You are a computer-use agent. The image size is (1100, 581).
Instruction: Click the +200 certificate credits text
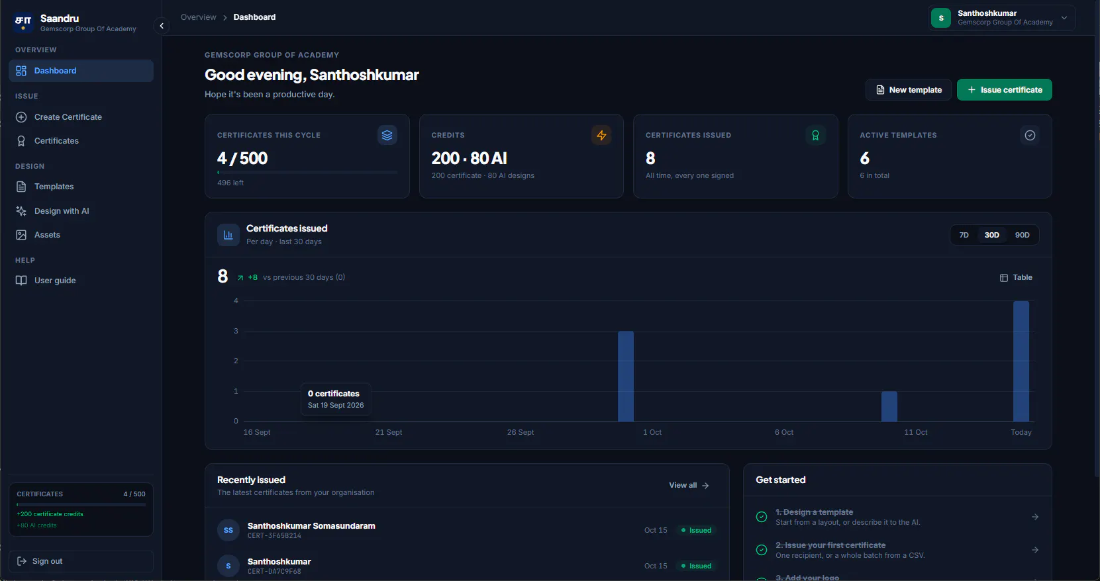[x=50, y=514]
